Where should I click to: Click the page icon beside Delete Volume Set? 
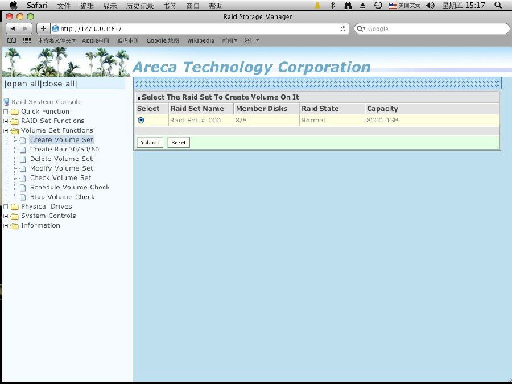(x=23, y=159)
